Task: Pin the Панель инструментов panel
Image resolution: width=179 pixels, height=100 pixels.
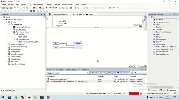Action: click(x=175, y=14)
